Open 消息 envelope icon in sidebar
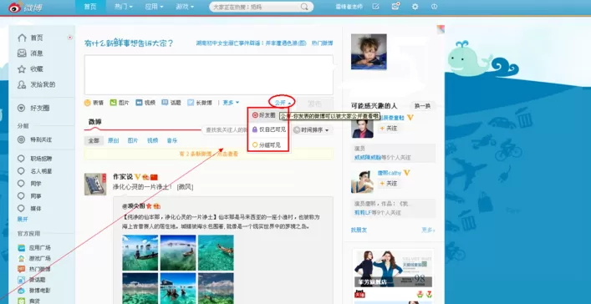591x304 pixels. point(22,53)
